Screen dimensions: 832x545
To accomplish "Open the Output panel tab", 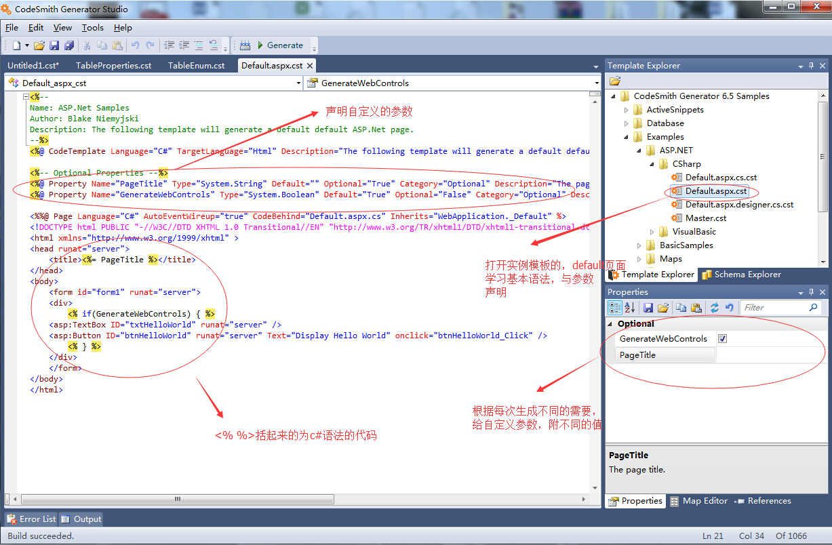I will pos(81,519).
